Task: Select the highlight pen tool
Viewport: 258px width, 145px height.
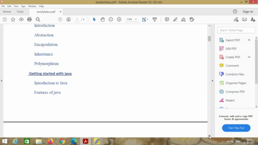Action: tap(175, 19)
